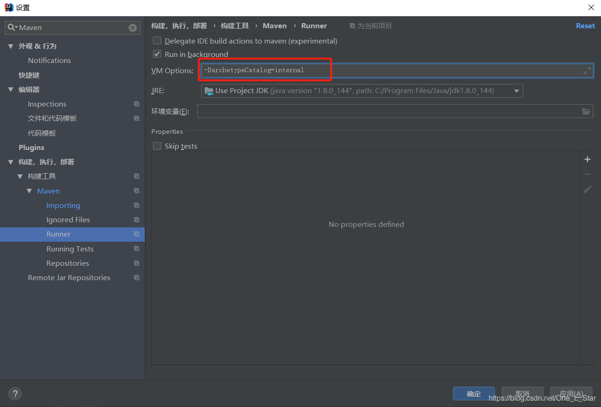
Task: Click Reset link
Action: (585, 26)
